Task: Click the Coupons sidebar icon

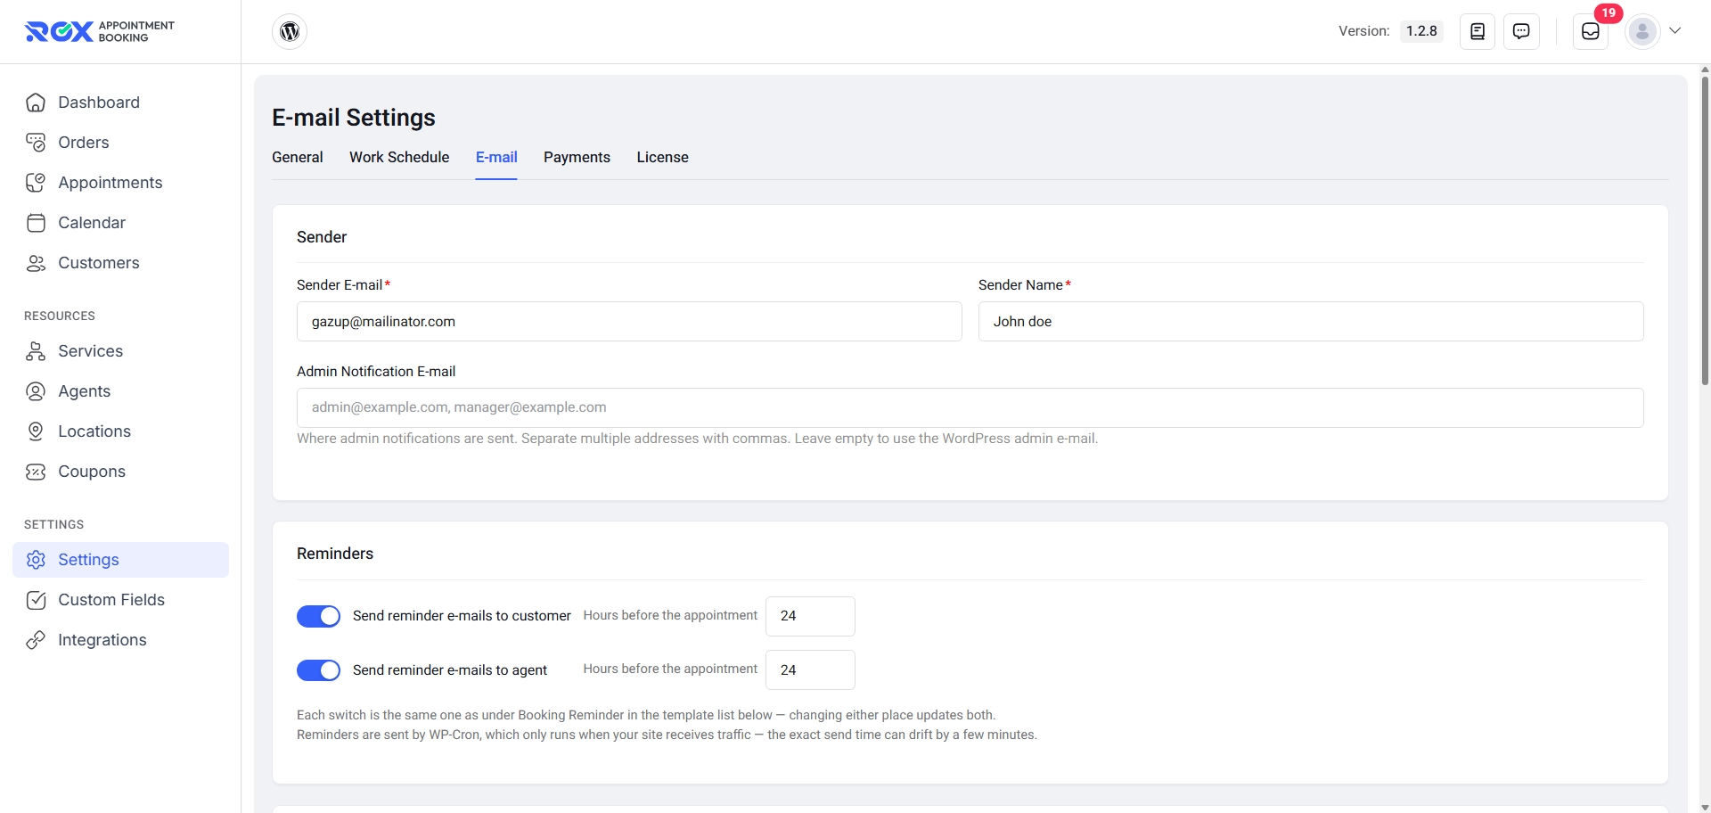Action: 36,472
